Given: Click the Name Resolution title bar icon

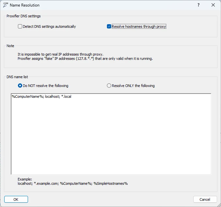Looking at the screenshot, I should (x=5, y=5).
